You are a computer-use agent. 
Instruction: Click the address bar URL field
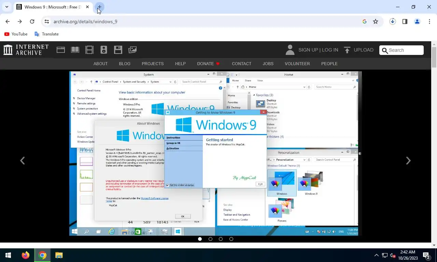[205, 21]
